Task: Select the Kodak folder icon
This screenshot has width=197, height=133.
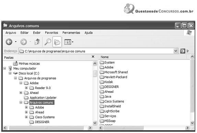Action: coord(102,82)
